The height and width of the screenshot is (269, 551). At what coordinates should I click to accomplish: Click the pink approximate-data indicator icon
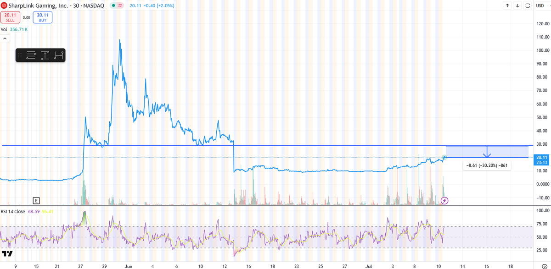coord(120,5)
